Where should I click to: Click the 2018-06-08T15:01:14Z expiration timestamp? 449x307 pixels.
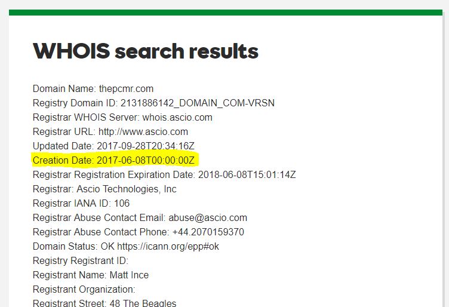point(247,174)
